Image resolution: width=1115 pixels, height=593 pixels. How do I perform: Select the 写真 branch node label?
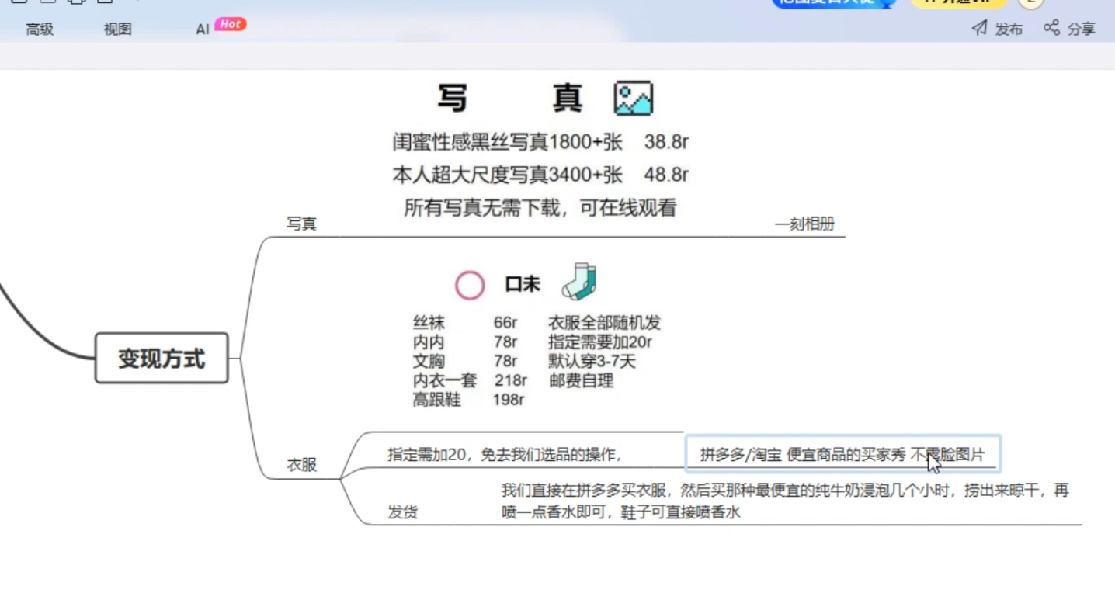[x=301, y=224]
